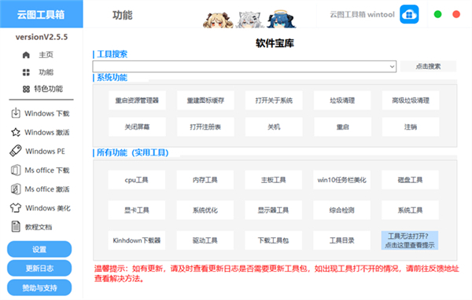
Task: Open the 教程文档 document icon
Action: pos(16,227)
